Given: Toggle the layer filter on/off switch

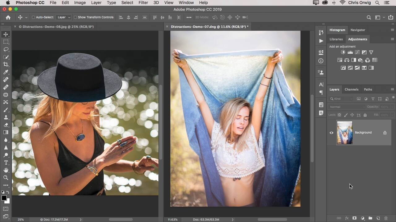Looking at the screenshot, I should [x=393, y=98].
